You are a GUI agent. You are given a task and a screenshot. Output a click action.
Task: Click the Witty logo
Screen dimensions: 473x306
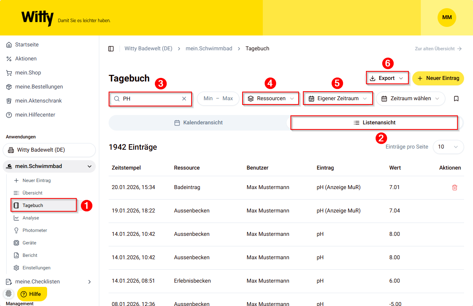tap(37, 18)
